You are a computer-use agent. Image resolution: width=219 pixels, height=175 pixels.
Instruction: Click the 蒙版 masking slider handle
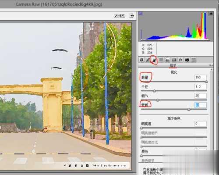click(x=189, y=109)
